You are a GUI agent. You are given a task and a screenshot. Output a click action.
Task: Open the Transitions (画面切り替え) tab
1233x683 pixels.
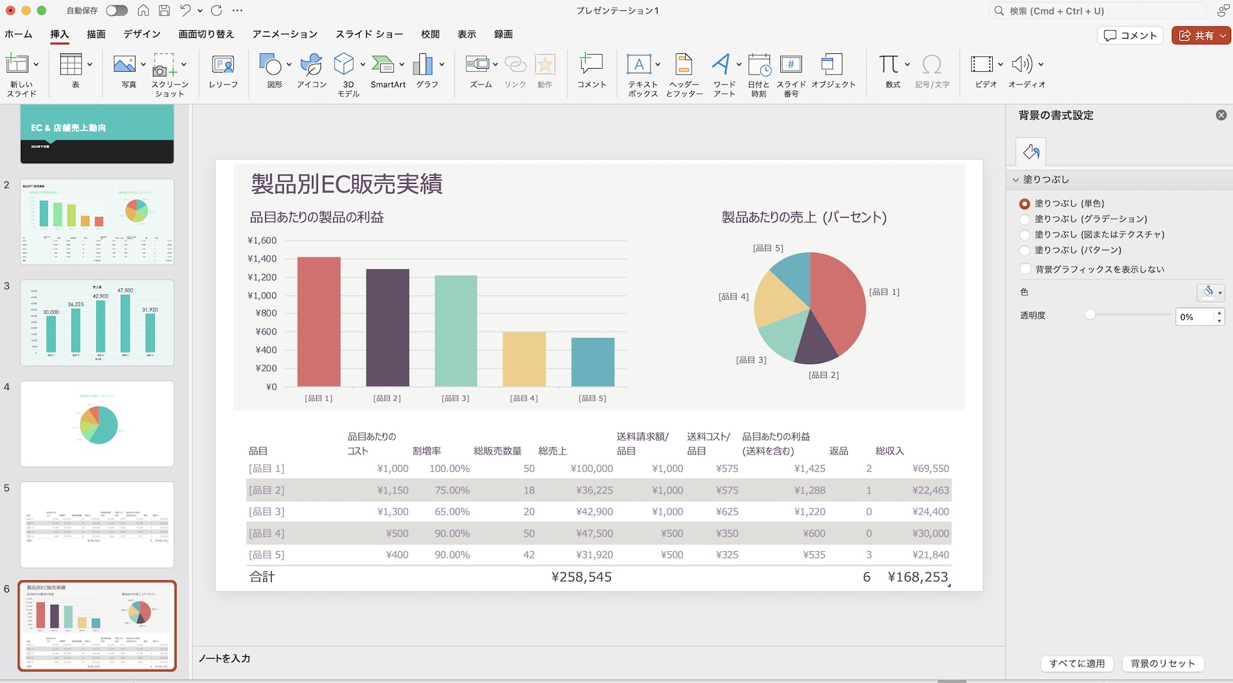(206, 34)
